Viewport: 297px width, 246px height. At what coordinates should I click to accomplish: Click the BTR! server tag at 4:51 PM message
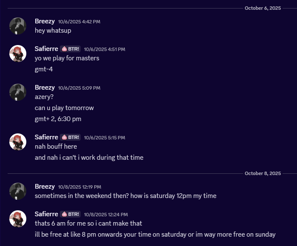pyautogui.click(x=70, y=49)
